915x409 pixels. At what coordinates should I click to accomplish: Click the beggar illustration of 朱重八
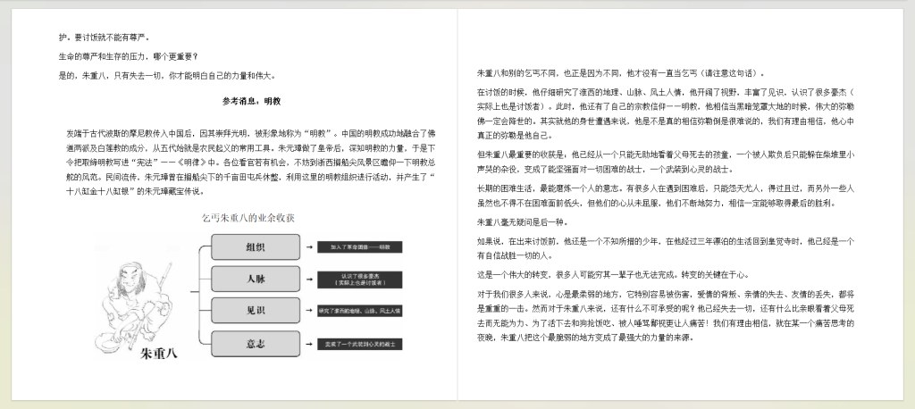point(141,290)
